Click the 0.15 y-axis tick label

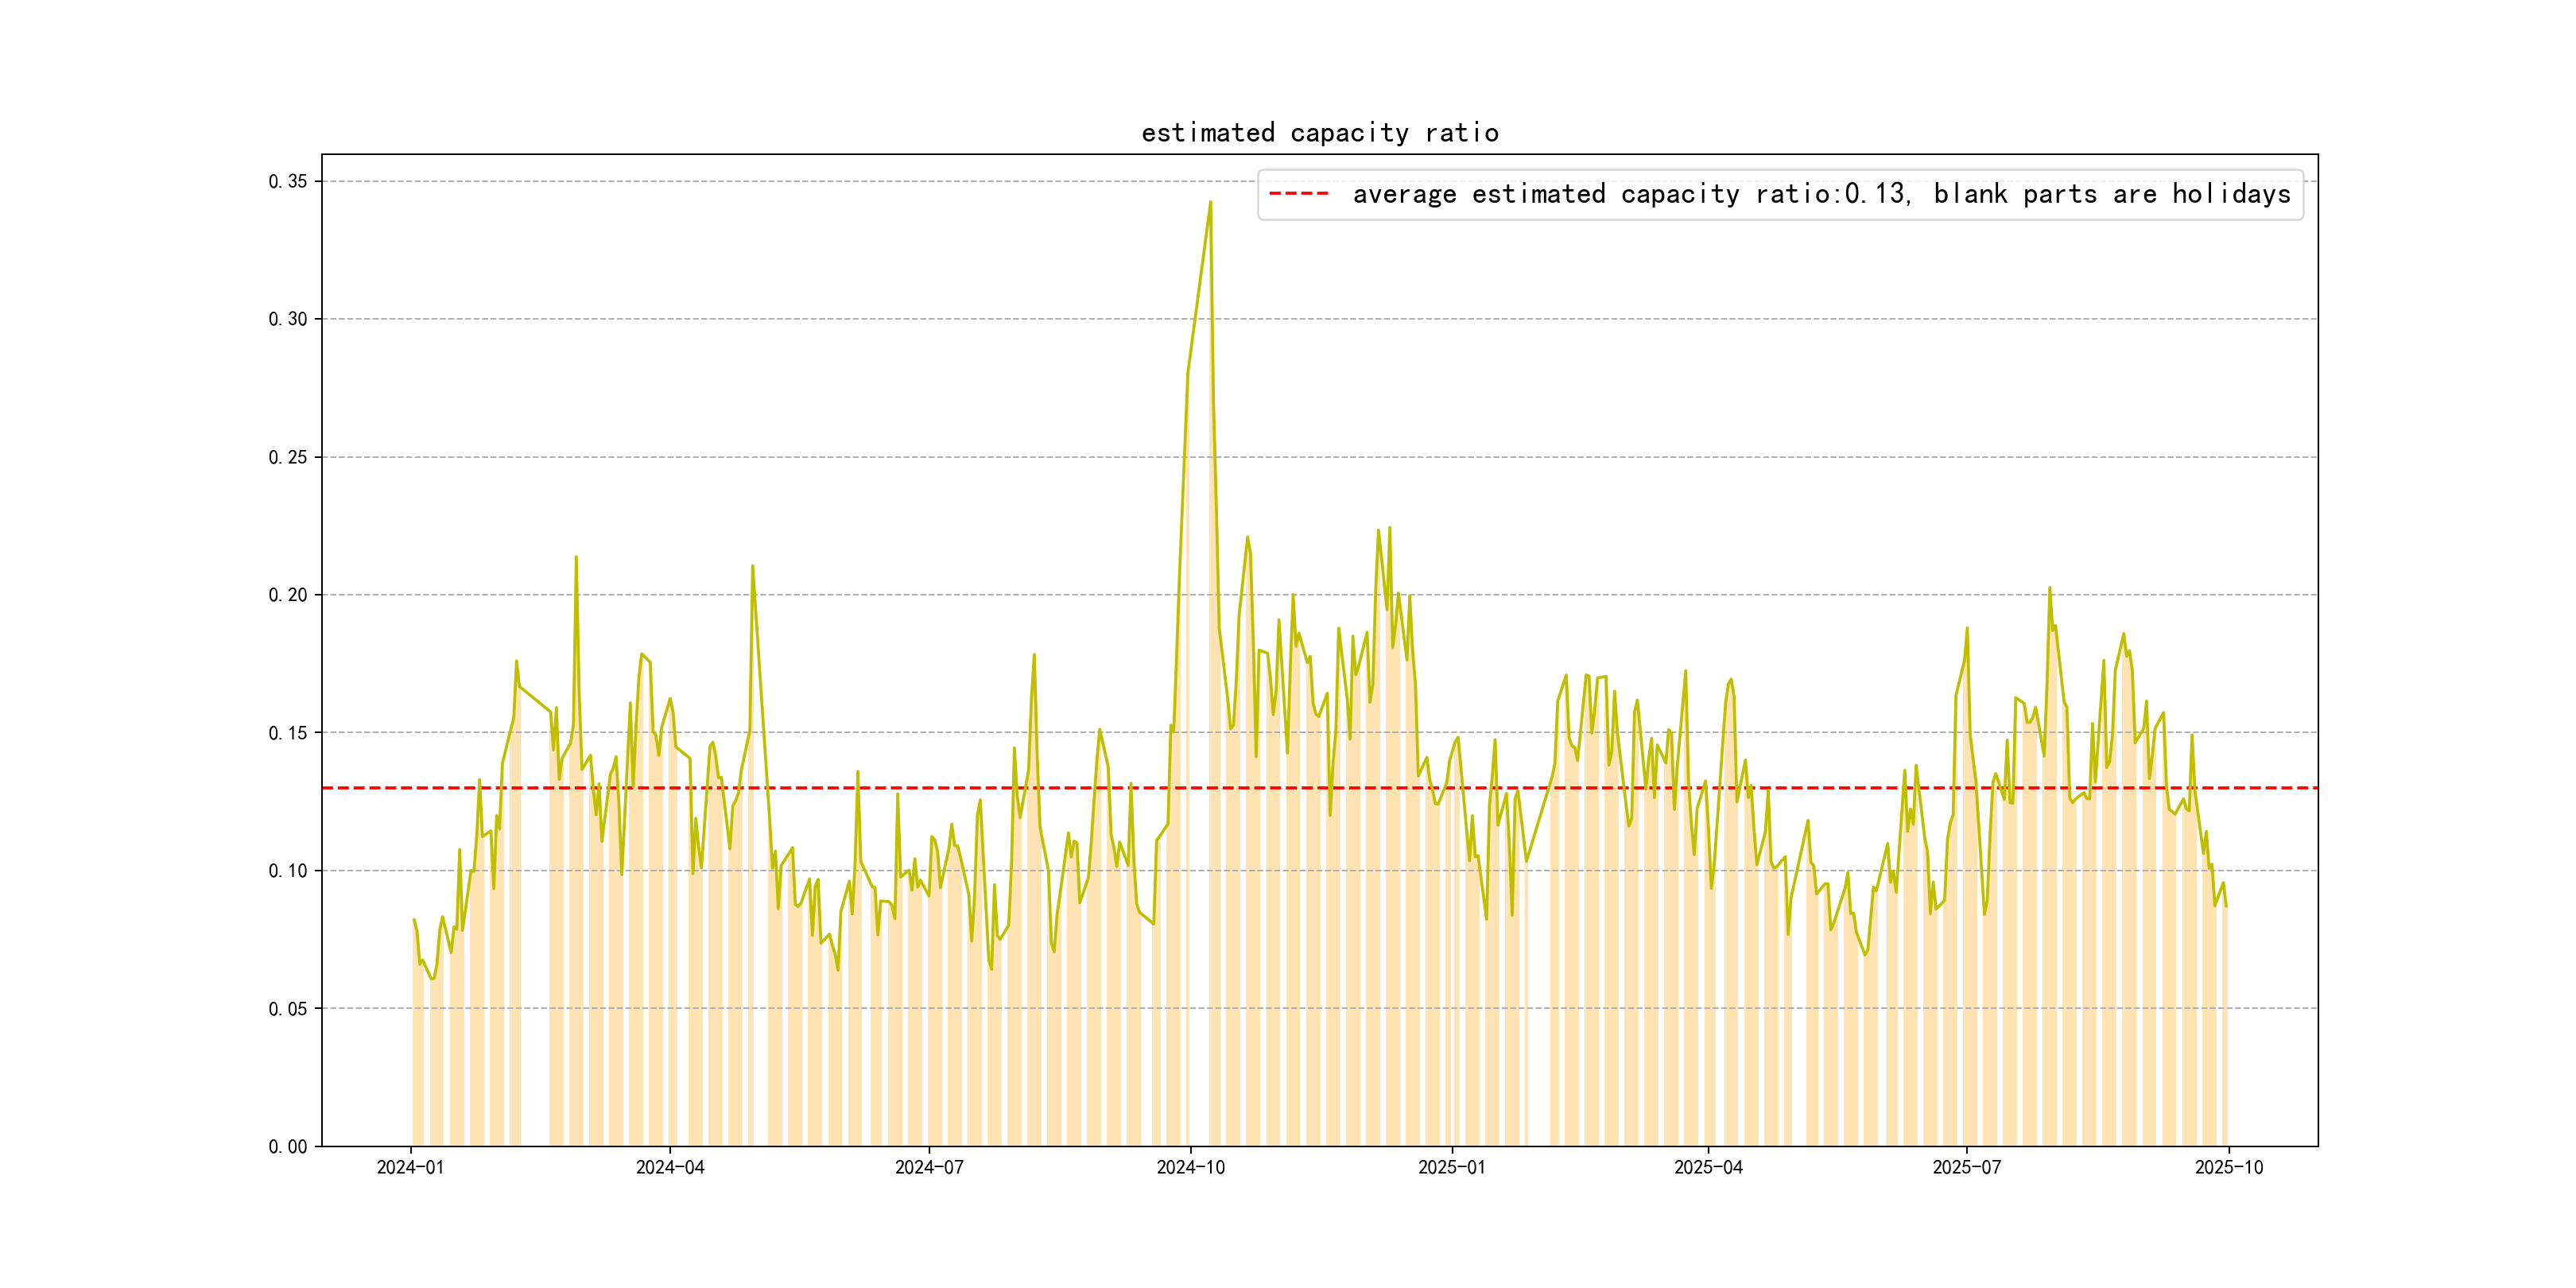coord(288,733)
